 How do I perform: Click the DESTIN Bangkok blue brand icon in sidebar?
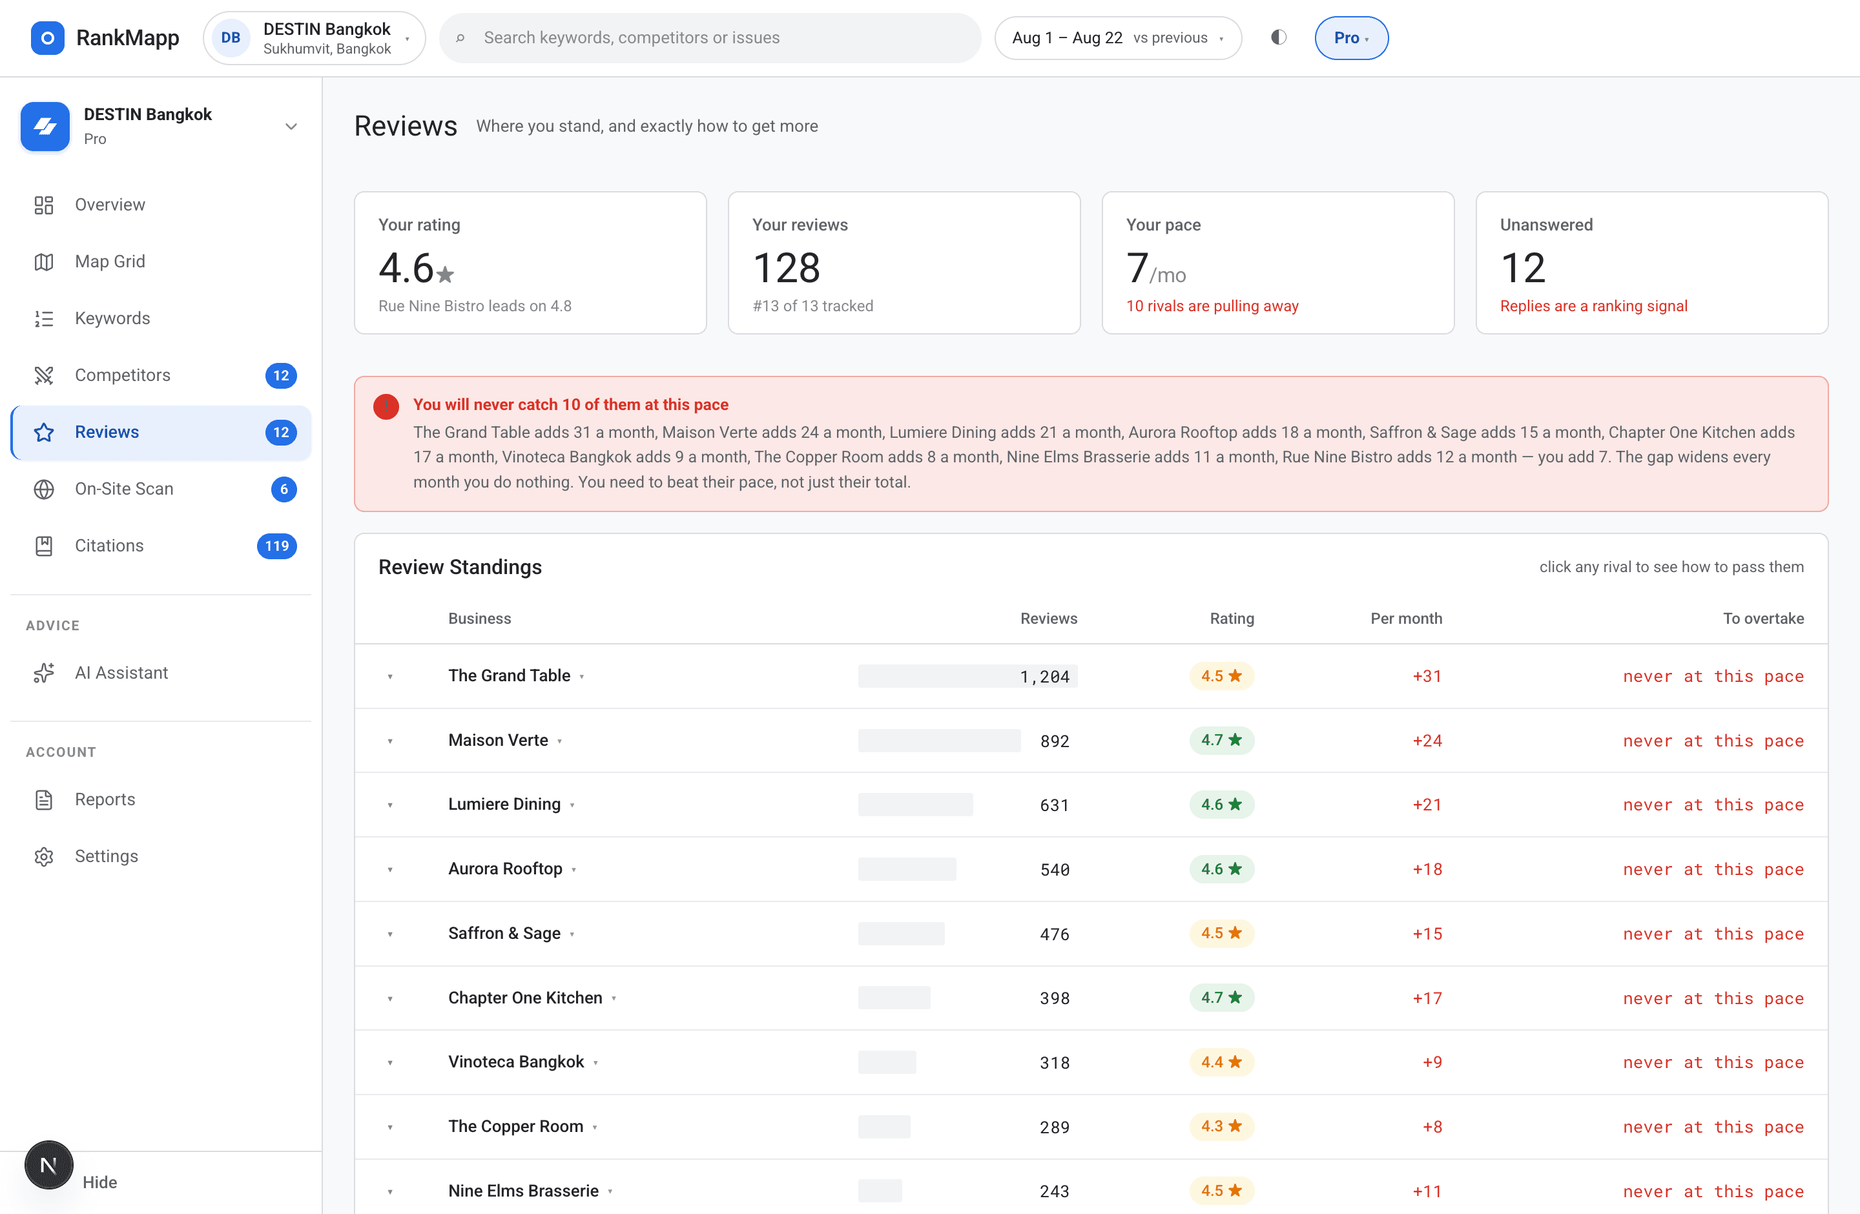pyautogui.click(x=45, y=126)
